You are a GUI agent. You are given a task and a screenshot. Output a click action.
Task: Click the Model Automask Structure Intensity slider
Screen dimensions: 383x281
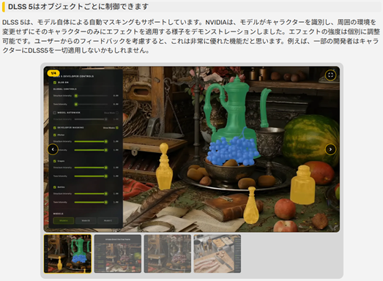tap(91, 119)
